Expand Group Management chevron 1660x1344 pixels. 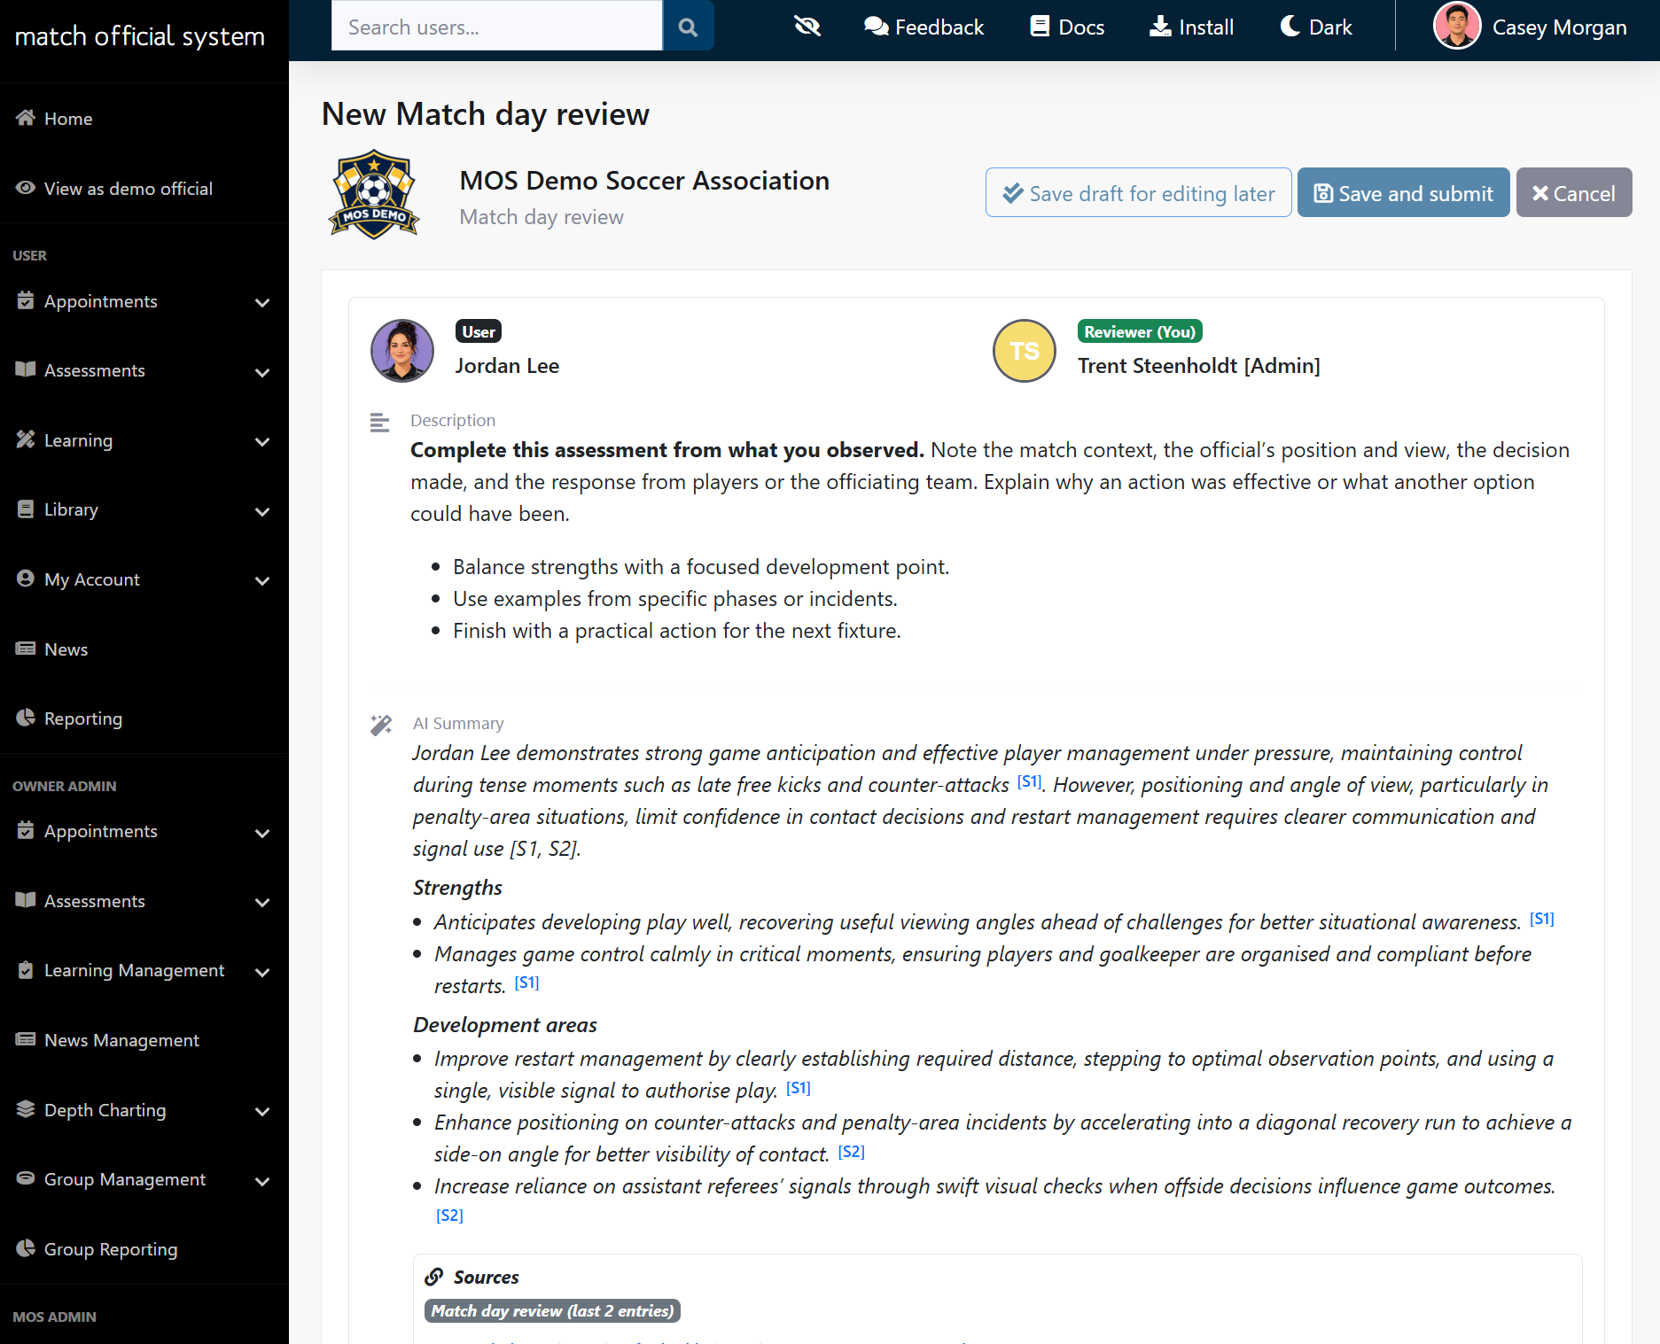(262, 1181)
